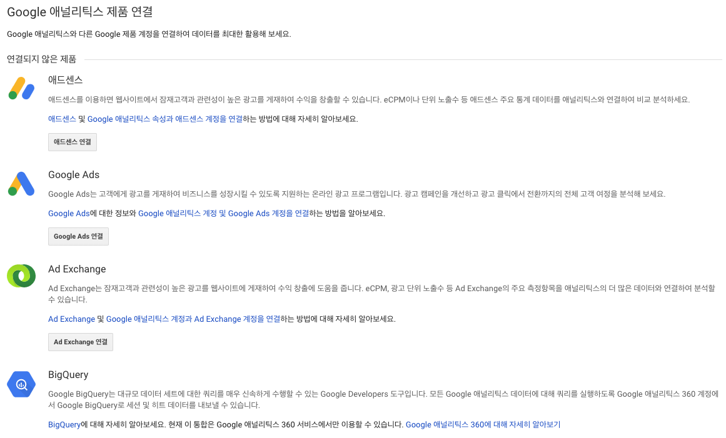Click the AdSense description mentioning eCPM
The width and height of the screenshot is (726, 438).
[369, 99]
